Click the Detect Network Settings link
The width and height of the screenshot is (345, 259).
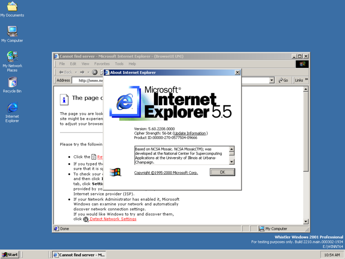[x=113, y=219]
